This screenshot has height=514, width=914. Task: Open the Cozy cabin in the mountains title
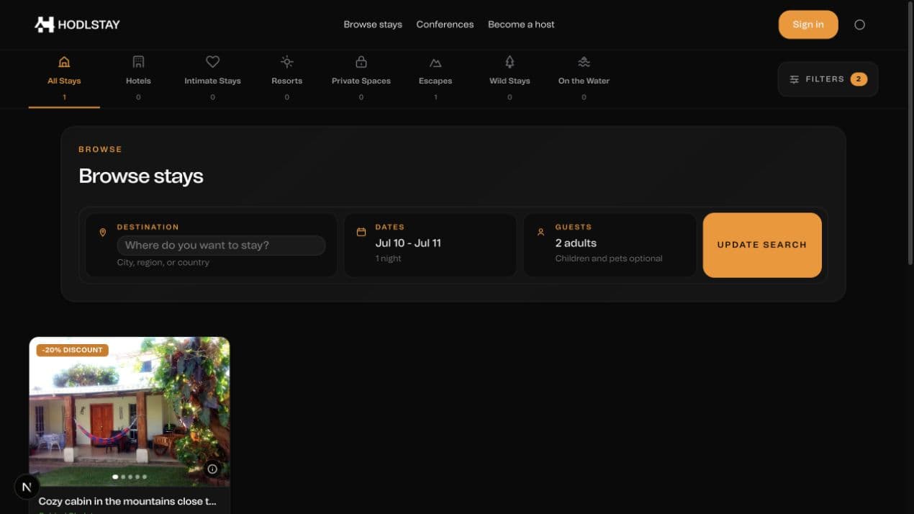pyautogui.click(x=127, y=501)
